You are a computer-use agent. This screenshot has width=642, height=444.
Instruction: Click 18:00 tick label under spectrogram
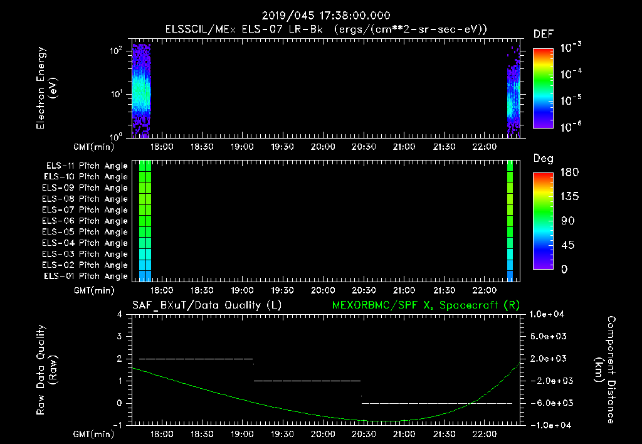click(161, 147)
